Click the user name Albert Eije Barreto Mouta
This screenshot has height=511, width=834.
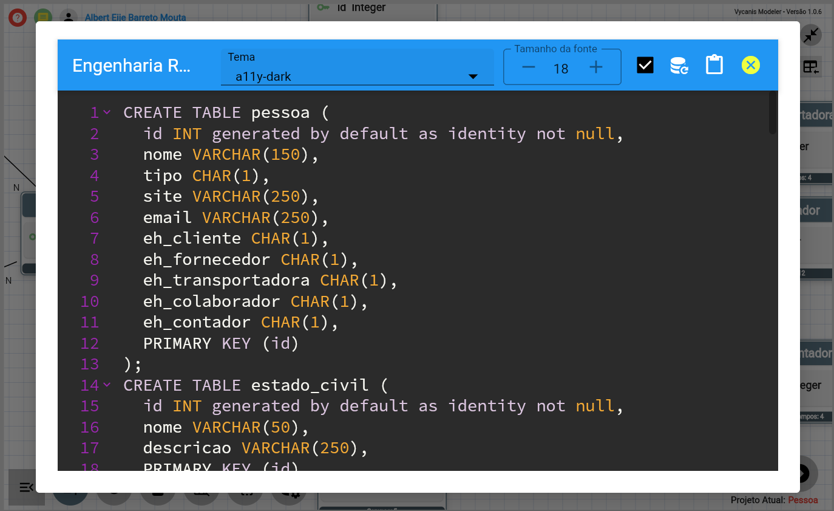tap(135, 18)
